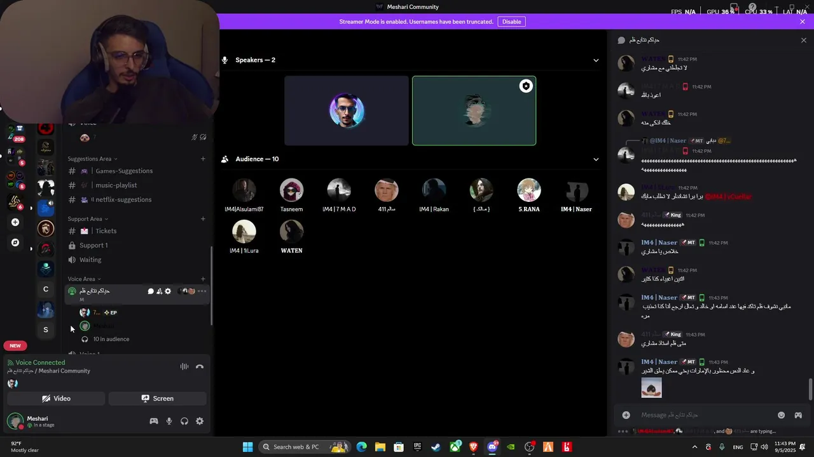
Task: Open Steam from the taskbar
Action: pos(436,447)
